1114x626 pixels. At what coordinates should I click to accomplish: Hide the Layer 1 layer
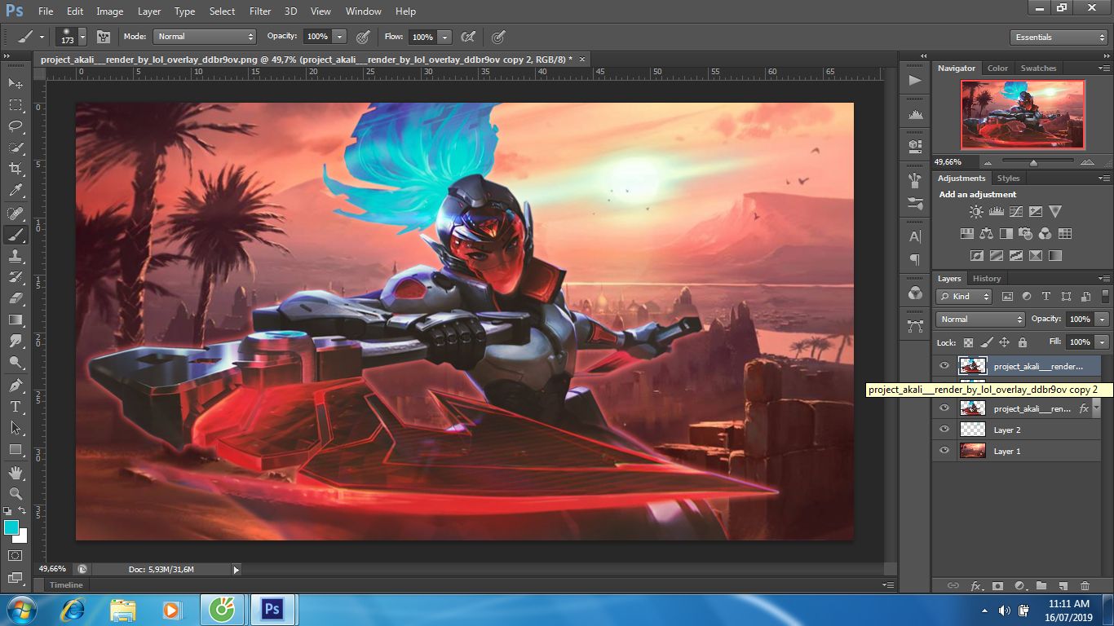pyautogui.click(x=944, y=451)
